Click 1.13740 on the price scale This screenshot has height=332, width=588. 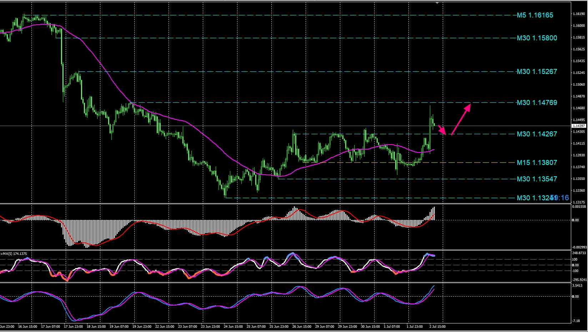pyautogui.click(x=578, y=167)
